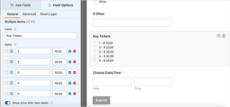Select the 5 - $ 50.00 ticket option

95,60
